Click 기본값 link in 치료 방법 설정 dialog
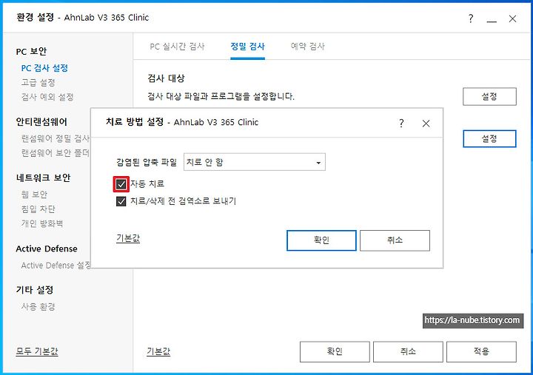 coord(128,238)
